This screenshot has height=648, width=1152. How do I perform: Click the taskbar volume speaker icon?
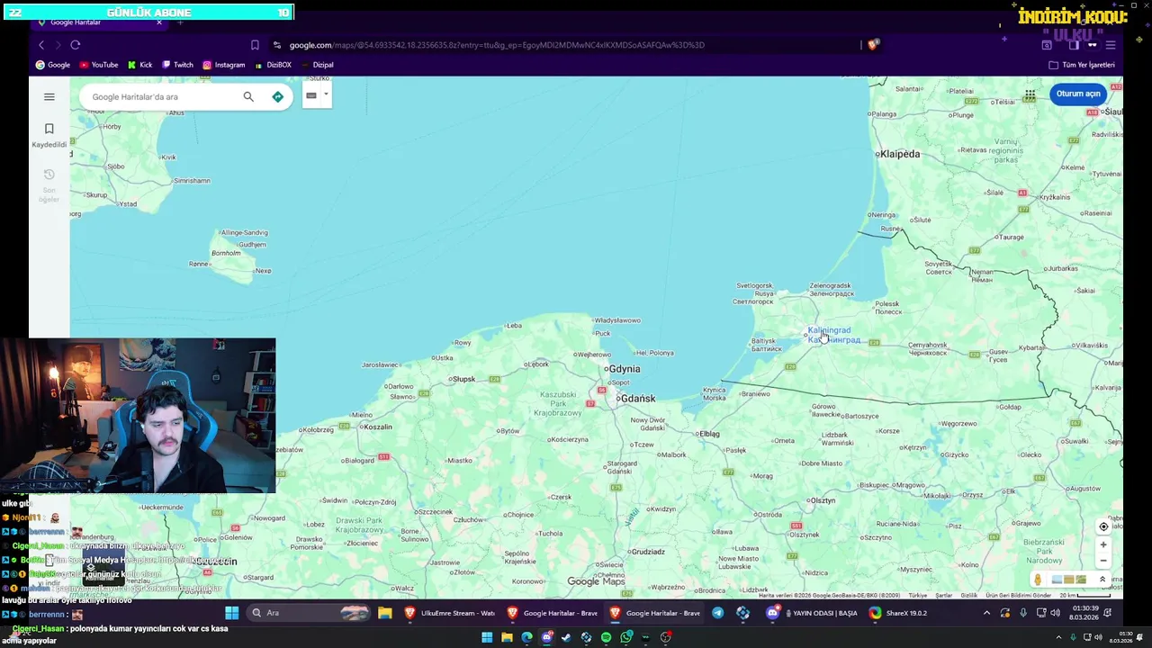tap(1055, 613)
